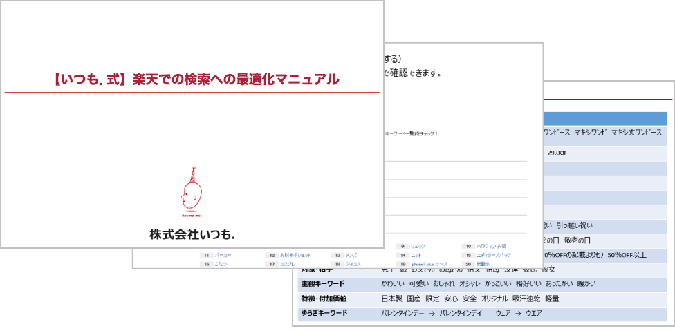Click the title 【いつも.式】楽天での検索への最適化マニュアル
Image resolution: width=675 pixels, height=331 pixels.
[x=195, y=79]
